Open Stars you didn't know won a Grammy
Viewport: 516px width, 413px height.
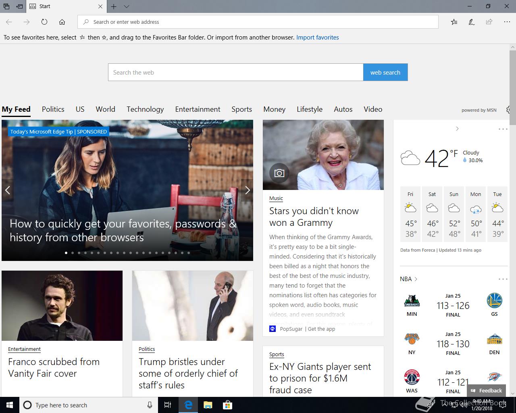(x=314, y=217)
